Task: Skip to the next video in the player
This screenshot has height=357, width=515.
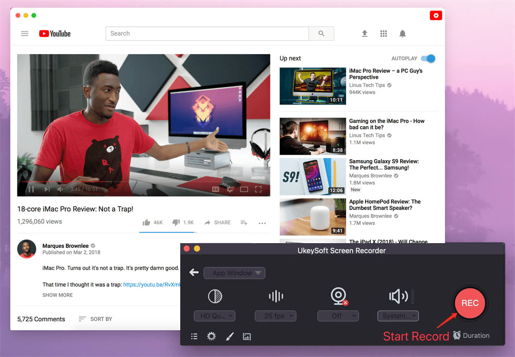Action: [x=47, y=189]
